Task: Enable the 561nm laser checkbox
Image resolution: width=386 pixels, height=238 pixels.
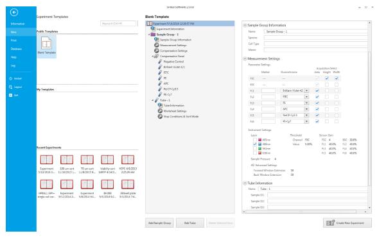Action: coord(255,148)
